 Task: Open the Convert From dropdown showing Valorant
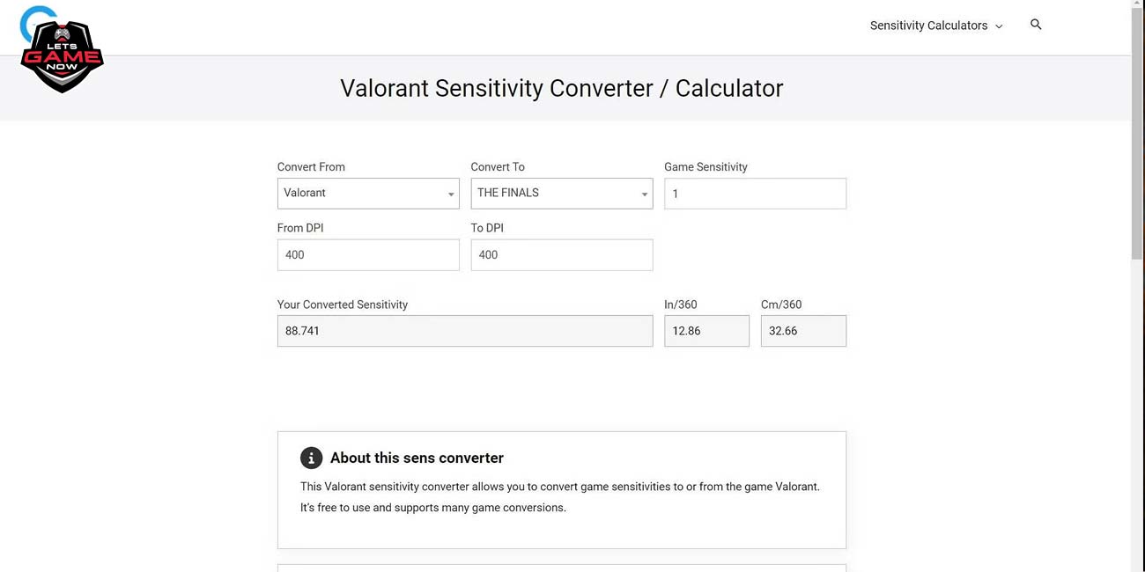[368, 194]
